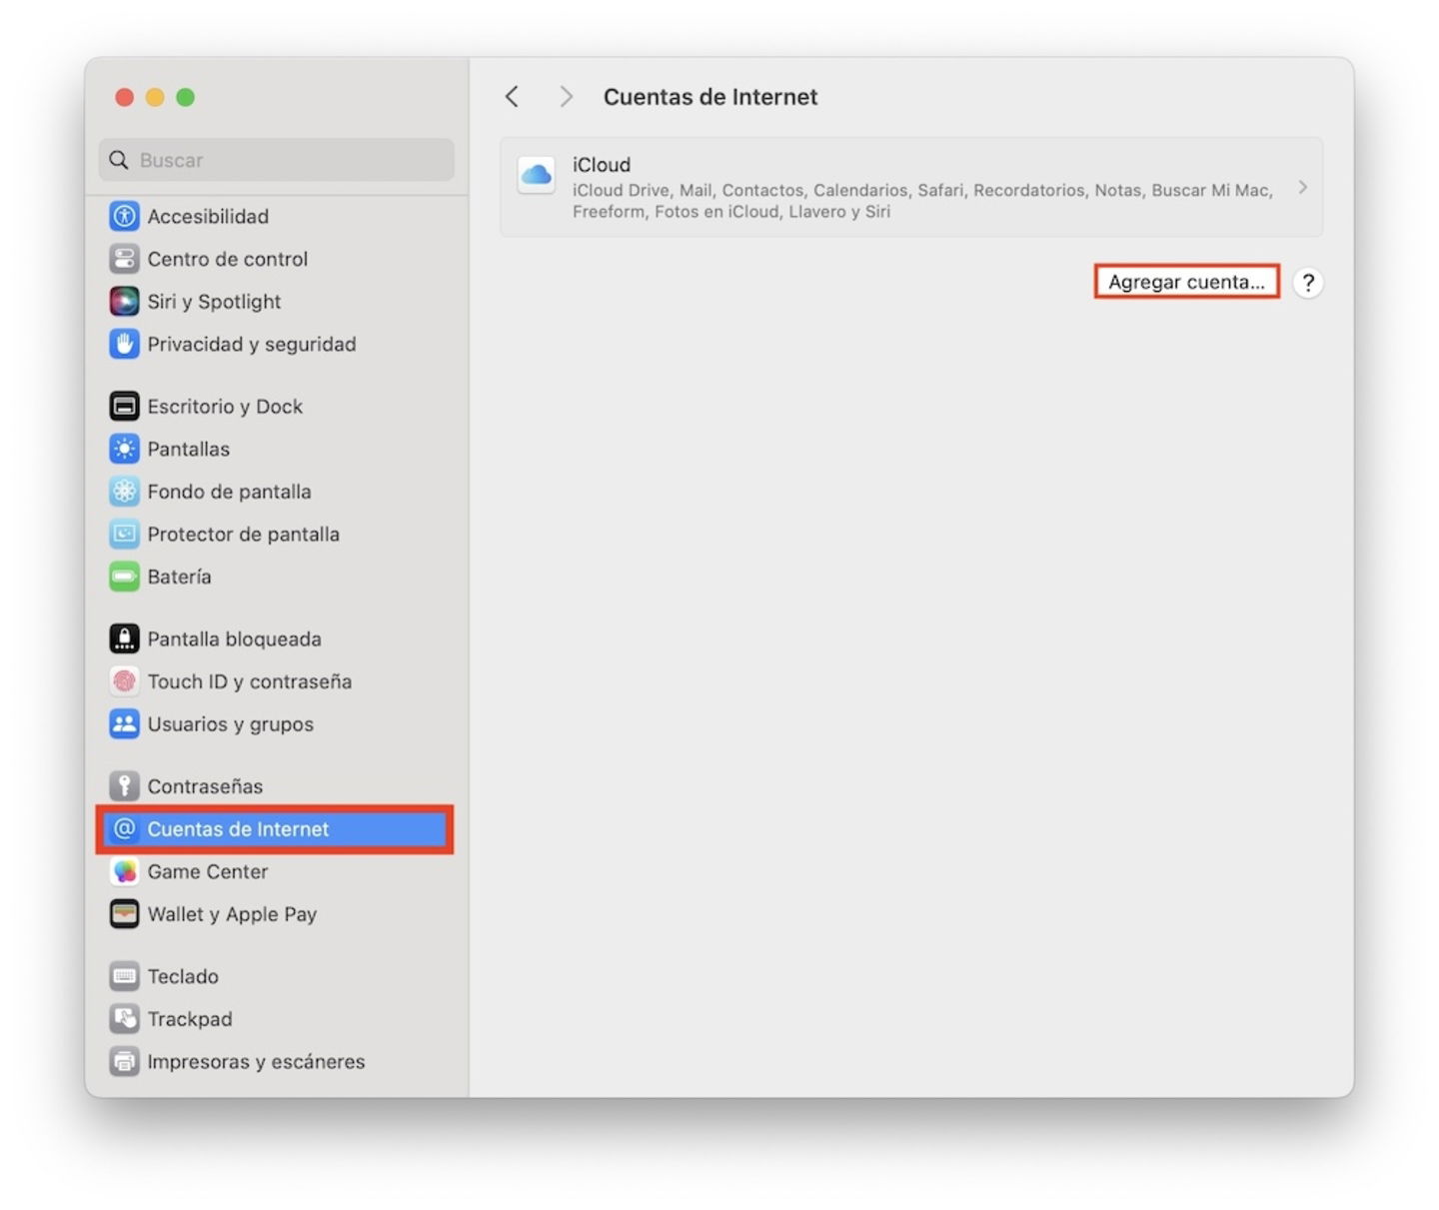Open Siri y Spotlight icon
1439x1210 pixels.
click(124, 302)
